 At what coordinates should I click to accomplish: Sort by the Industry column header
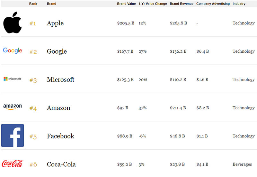click(x=239, y=4)
